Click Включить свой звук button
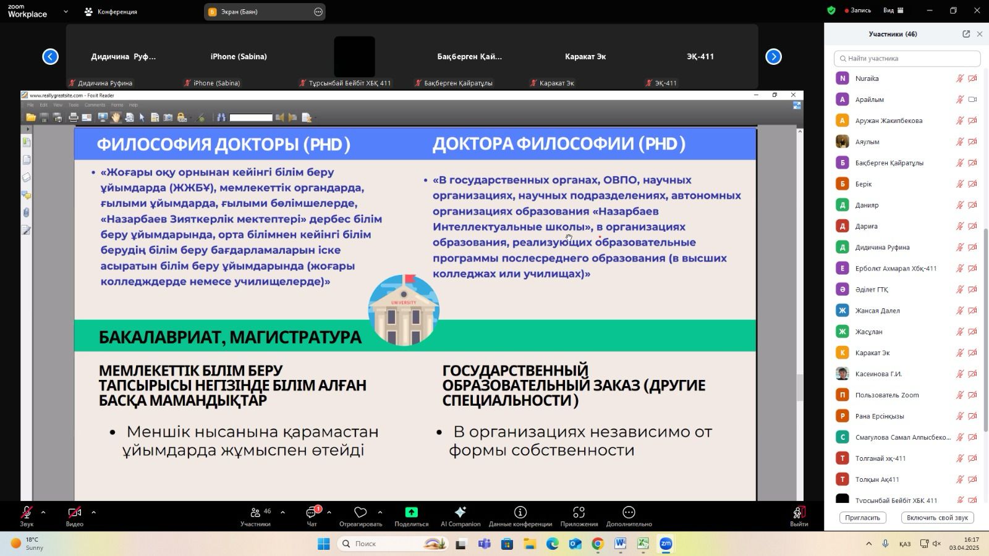The image size is (989, 556). [x=937, y=518]
